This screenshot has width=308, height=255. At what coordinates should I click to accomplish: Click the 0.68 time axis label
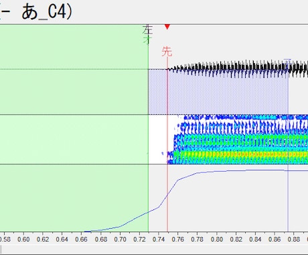click(x=100, y=240)
